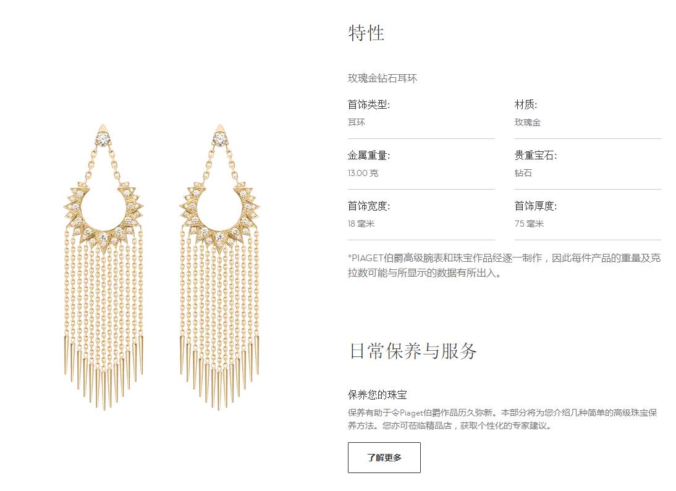This screenshot has width=676, height=491.
Task: Click the 钻石 gemstone value
Action: (x=523, y=174)
